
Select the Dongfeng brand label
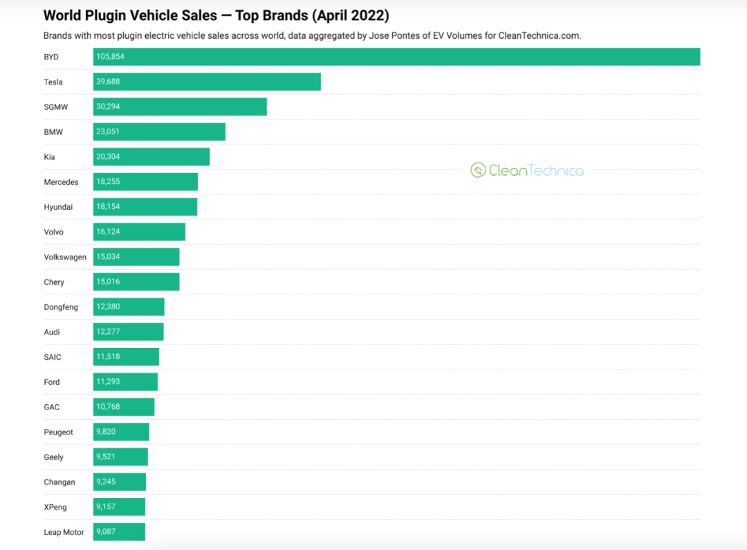(61, 307)
